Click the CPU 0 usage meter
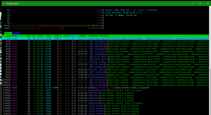This screenshot has width=211, height=115. click(x=55, y=10)
